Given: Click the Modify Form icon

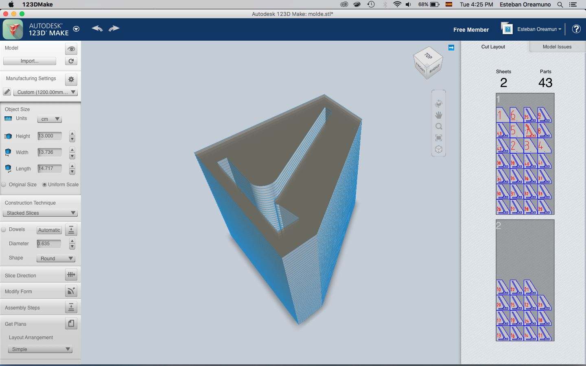Looking at the screenshot, I should [x=71, y=291].
